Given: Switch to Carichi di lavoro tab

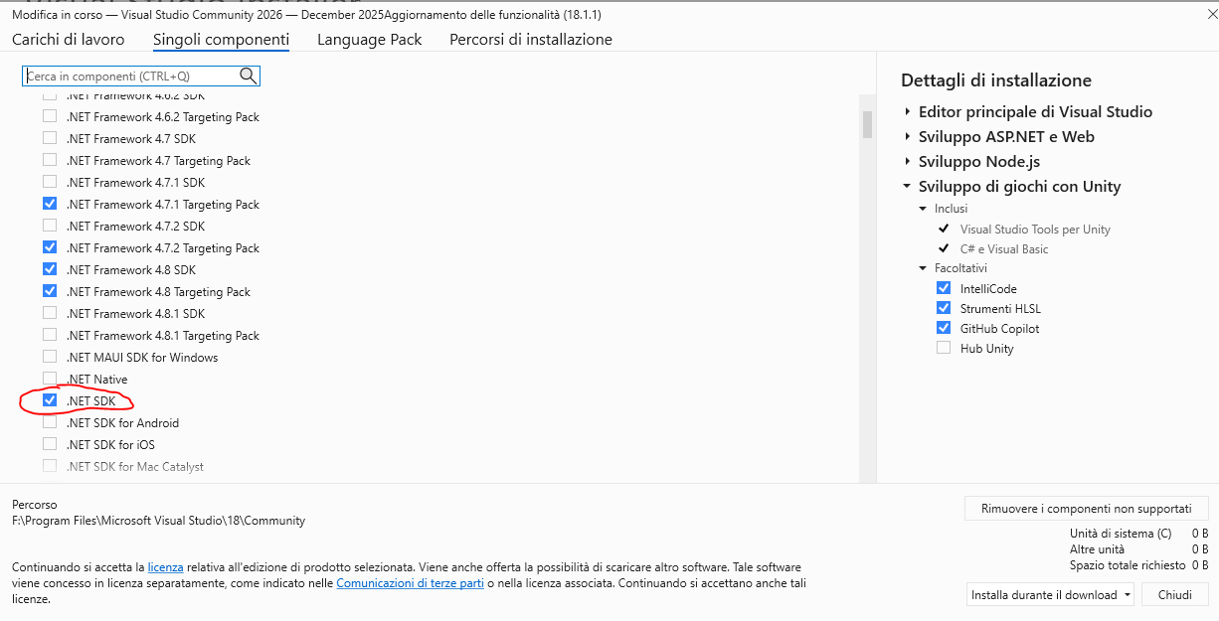Looking at the screenshot, I should click(x=69, y=40).
